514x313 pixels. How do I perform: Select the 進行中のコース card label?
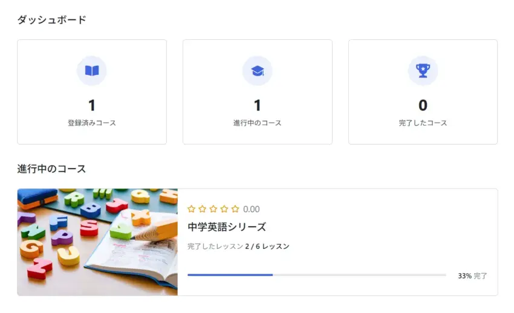click(x=258, y=123)
